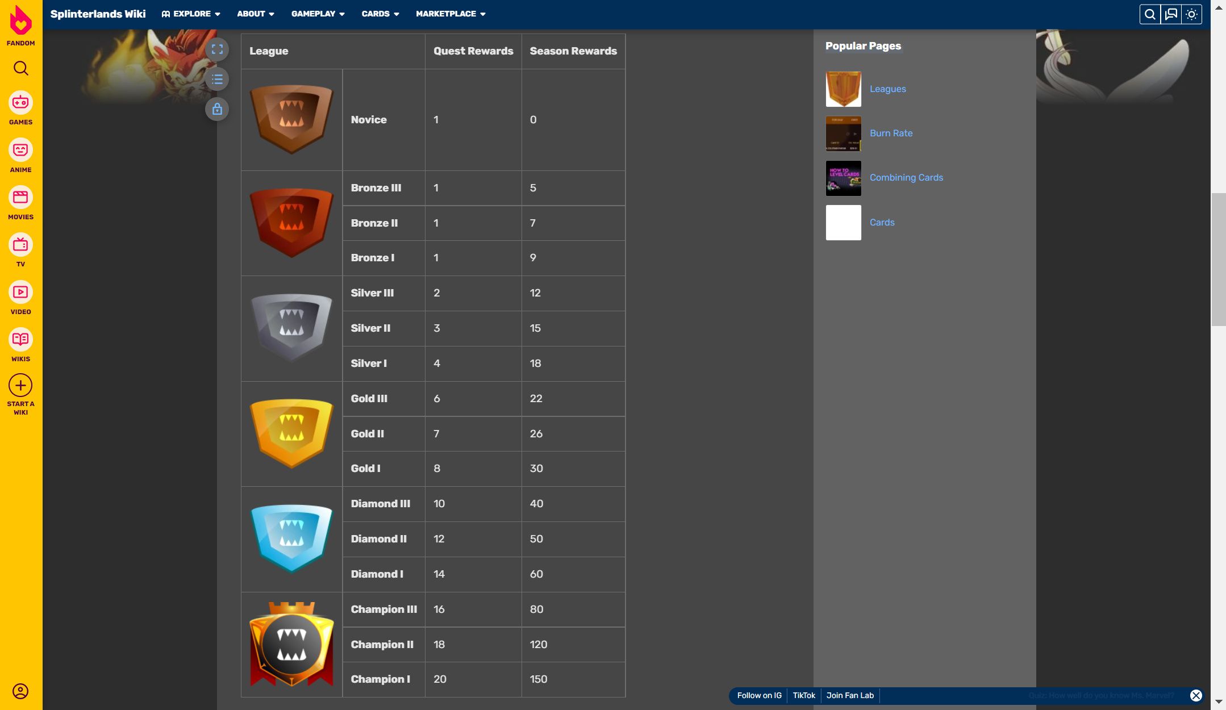1226x710 pixels.
Task: Click the scrollbar down arrow
Action: pyautogui.click(x=1218, y=702)
